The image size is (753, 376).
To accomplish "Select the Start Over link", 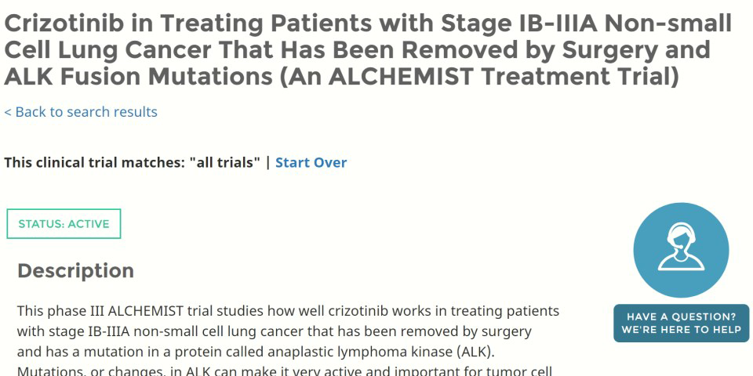I will coord(311,163).
